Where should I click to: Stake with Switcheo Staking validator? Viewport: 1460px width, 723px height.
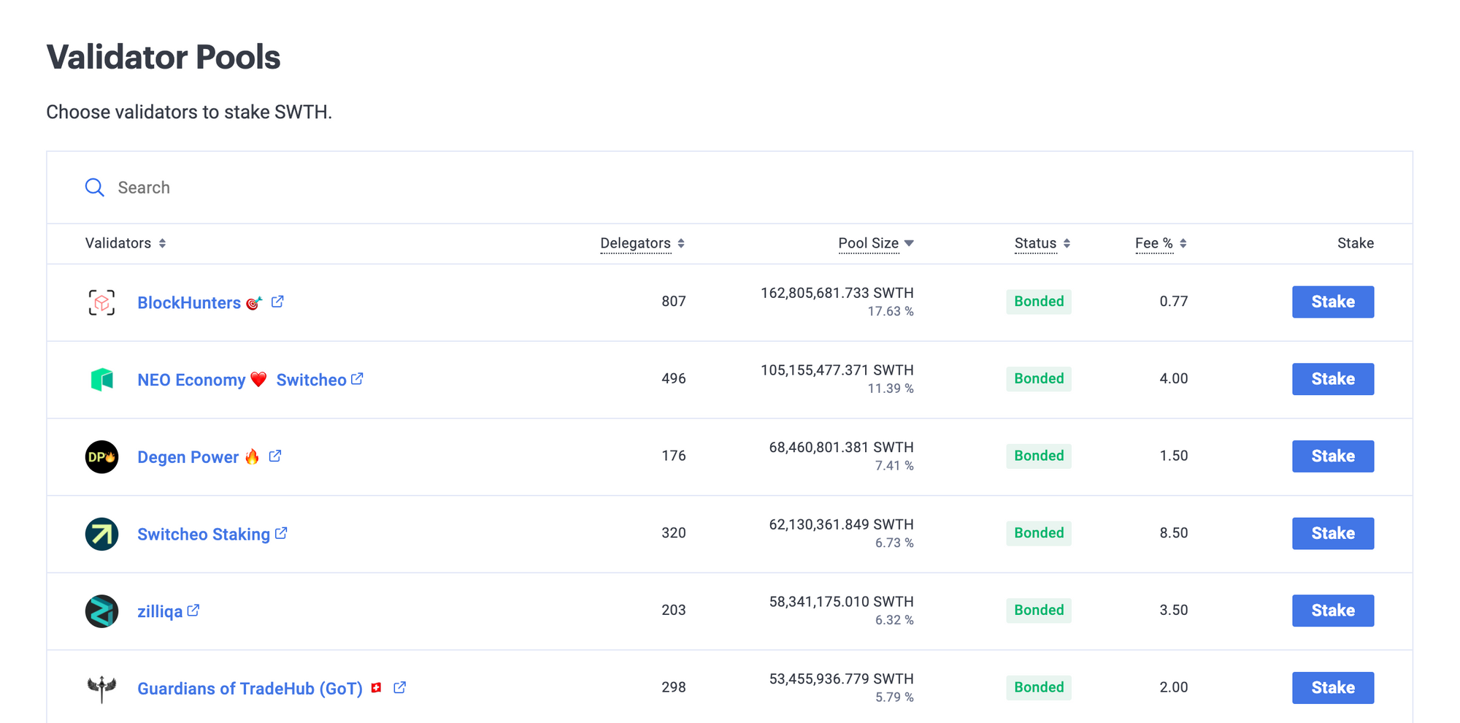pos(1333,534)
